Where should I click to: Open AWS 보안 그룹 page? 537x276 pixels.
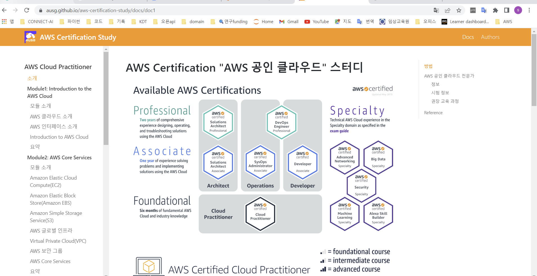coord(46,251)
